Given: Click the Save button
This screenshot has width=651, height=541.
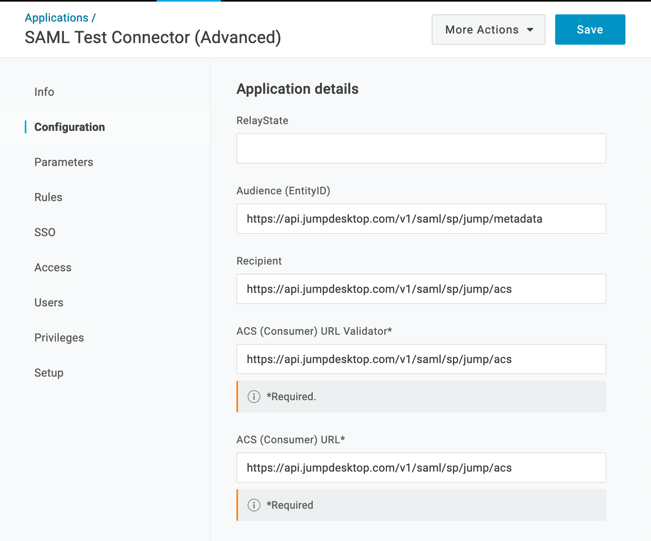Looking at the screenshot, I should [x=590, y=30].
